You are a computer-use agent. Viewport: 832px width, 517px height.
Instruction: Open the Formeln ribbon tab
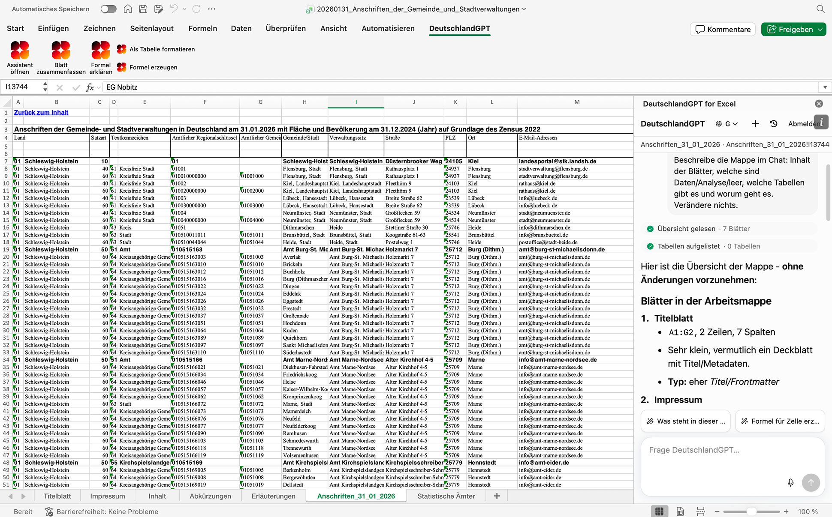click(203, 28)
